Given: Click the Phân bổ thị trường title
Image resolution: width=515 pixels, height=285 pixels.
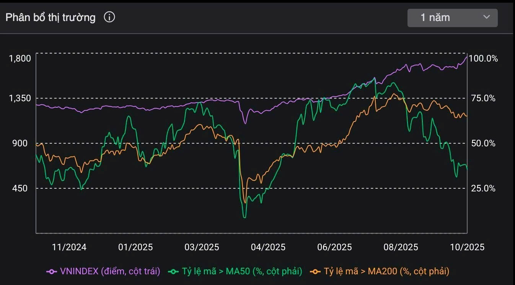Looking at the screenshot, I should click(x=51, y=18).
